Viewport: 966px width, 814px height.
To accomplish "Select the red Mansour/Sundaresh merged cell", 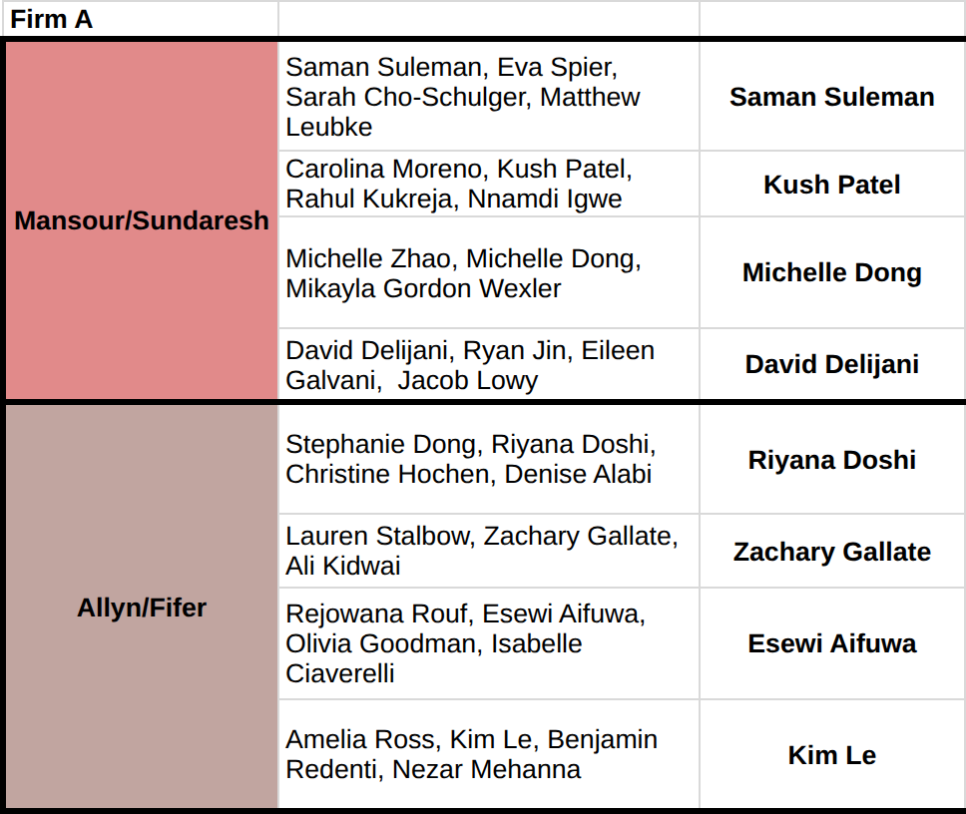I will coord(142,220).
